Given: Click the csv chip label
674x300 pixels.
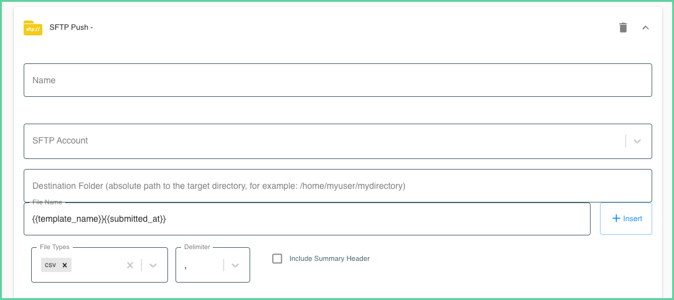Looking at the screenshot, I should (50, 265).
